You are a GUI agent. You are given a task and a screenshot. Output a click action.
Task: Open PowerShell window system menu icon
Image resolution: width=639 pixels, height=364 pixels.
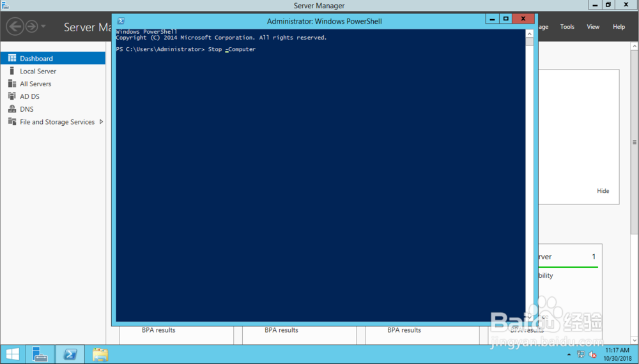[121, 21]
